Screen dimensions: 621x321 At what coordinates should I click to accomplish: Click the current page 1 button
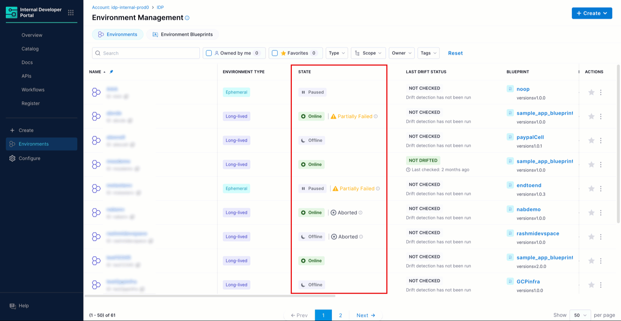tap(323, 316)
